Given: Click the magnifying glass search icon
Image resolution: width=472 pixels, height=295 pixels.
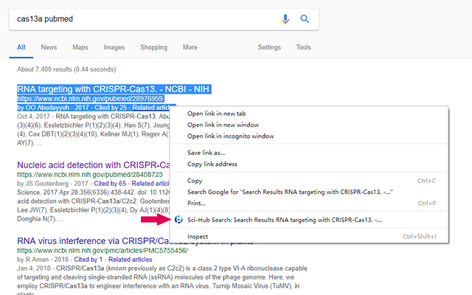Looking at the screenshot, I should point(305,19).
